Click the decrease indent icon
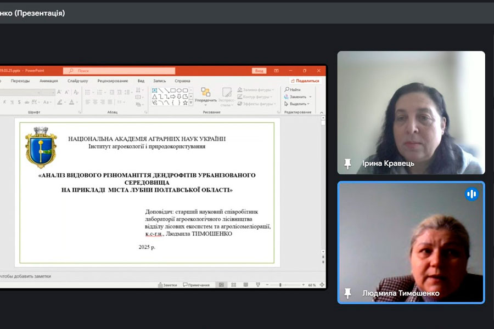Image resolution: width=494 pixels, height=329 pixels. pyautogui.click(x=112, y=92)
